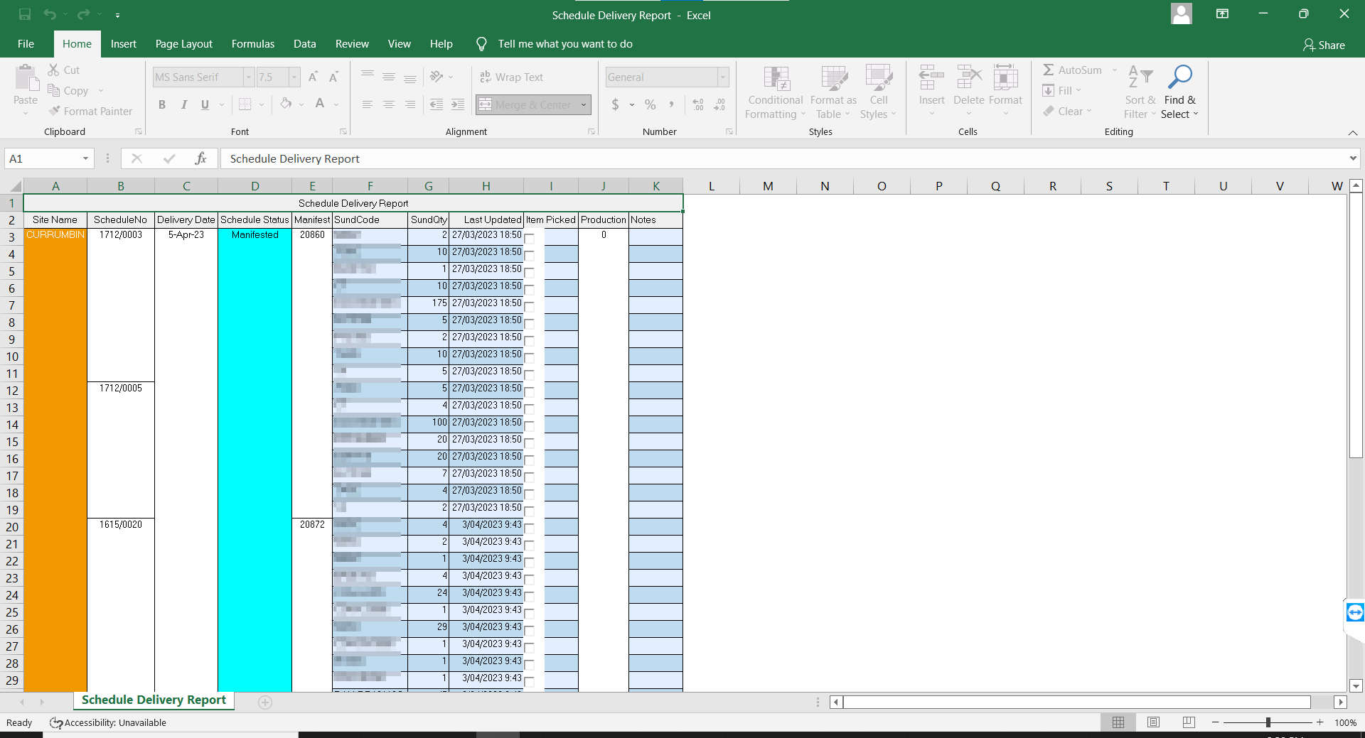Tick the Item Picked checkbox in row 5

(x=529, y=273)
